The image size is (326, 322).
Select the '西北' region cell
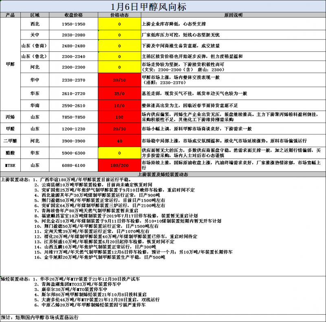(x=35, y=24)
